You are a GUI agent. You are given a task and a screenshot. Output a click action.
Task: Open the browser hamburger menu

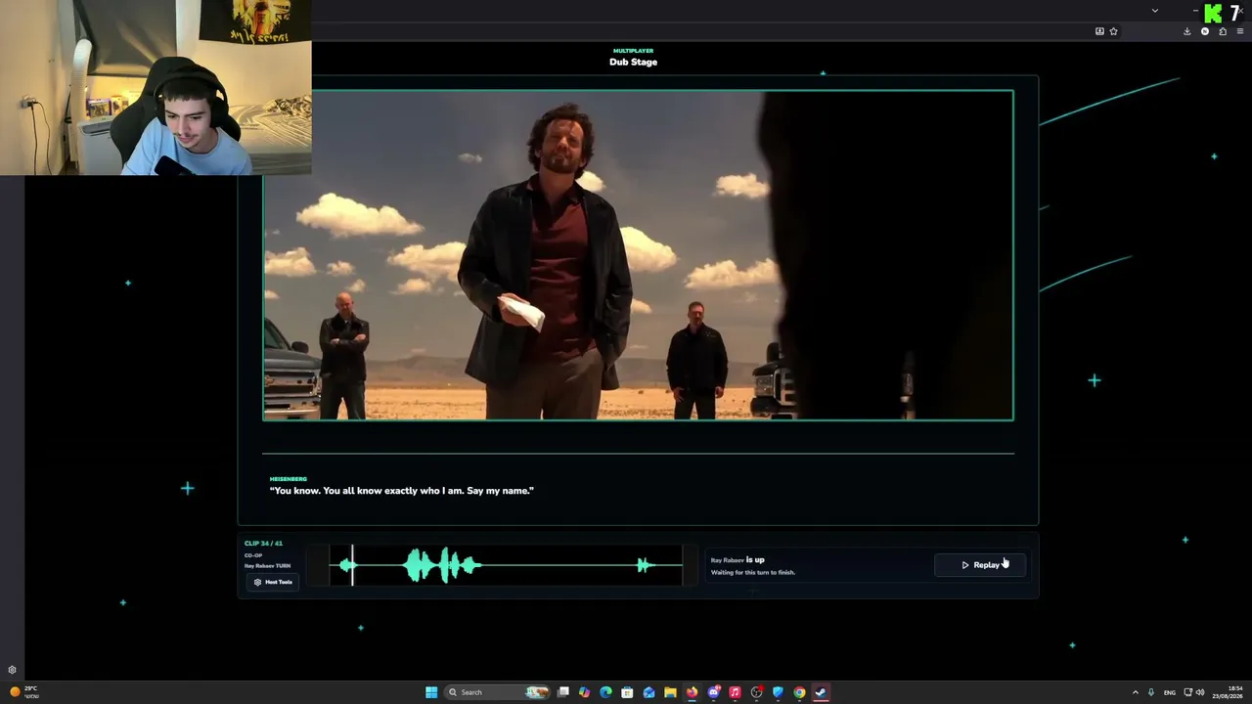point(1240,31)
